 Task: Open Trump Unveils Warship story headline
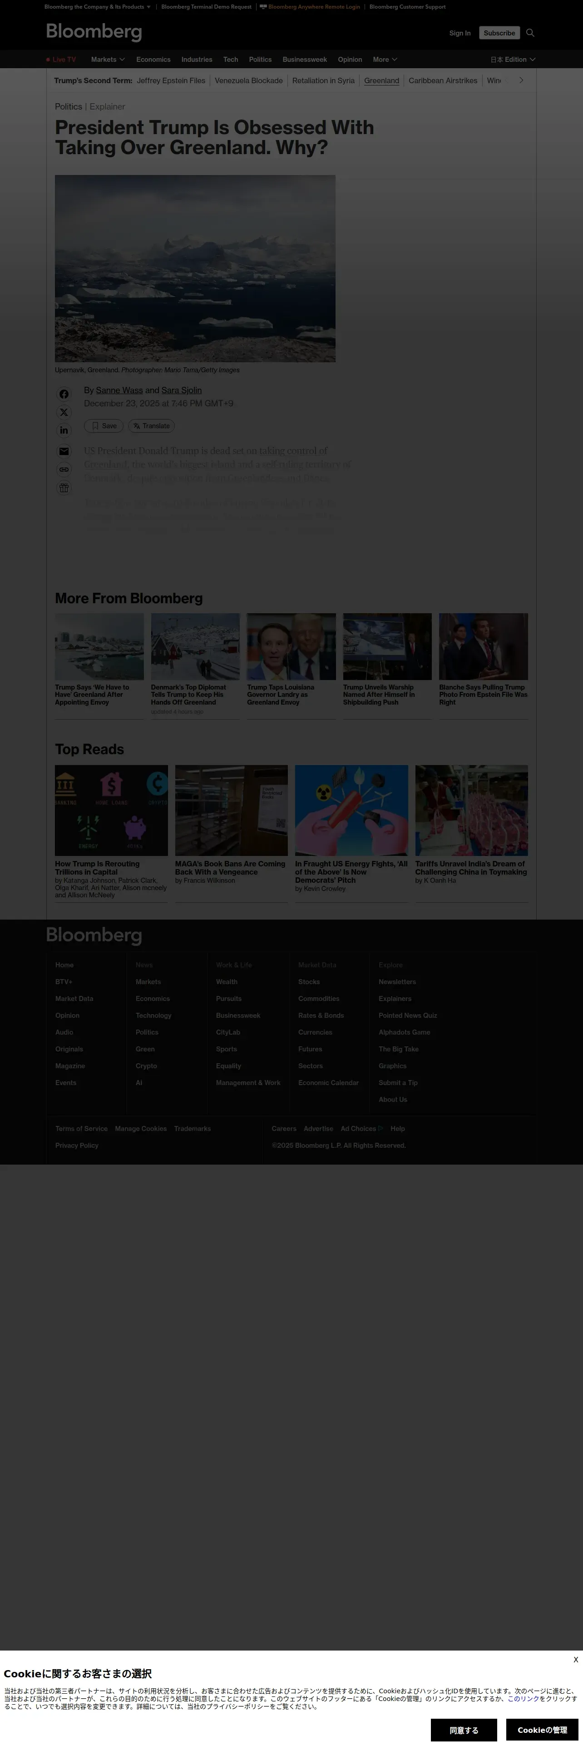click(x=379, y=695)
